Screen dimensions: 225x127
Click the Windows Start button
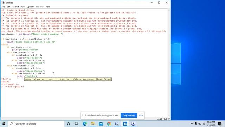tap(4, 124)
